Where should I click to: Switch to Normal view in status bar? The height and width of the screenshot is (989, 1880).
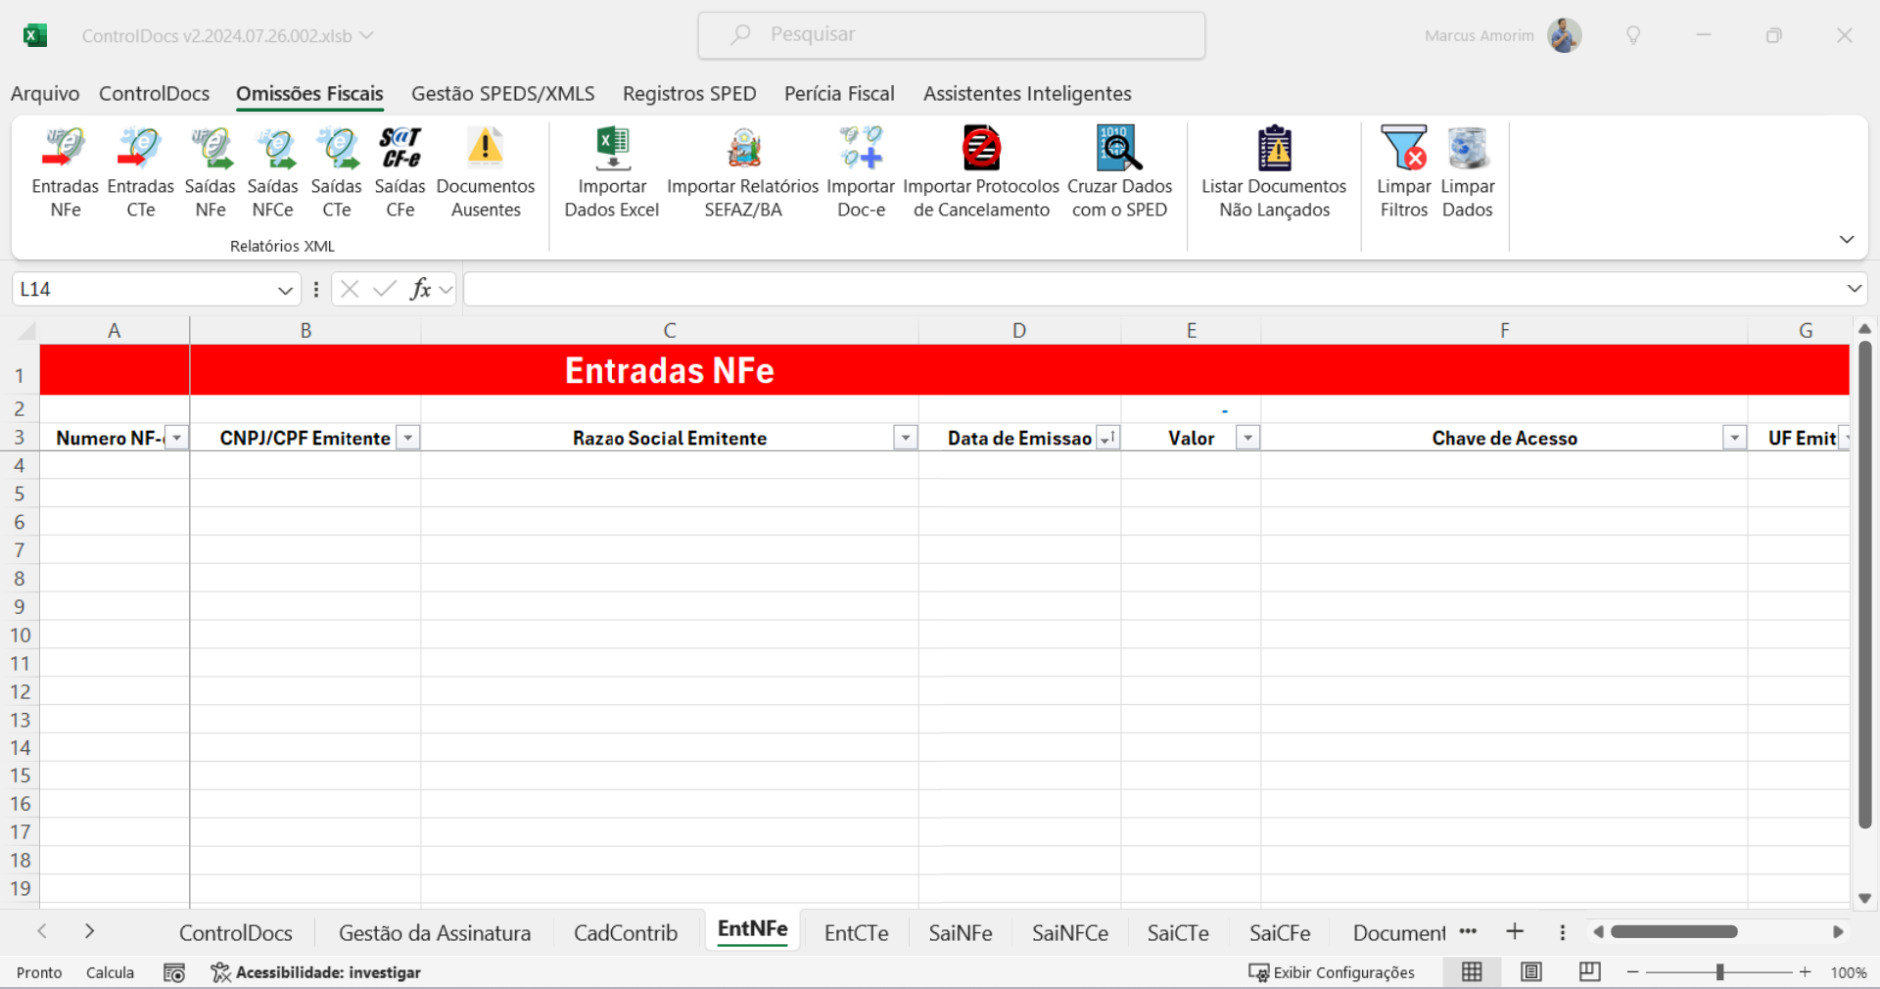pyautogui.click(x=1472, y=971)
